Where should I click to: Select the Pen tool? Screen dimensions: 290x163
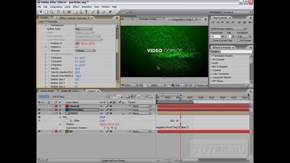81,12
